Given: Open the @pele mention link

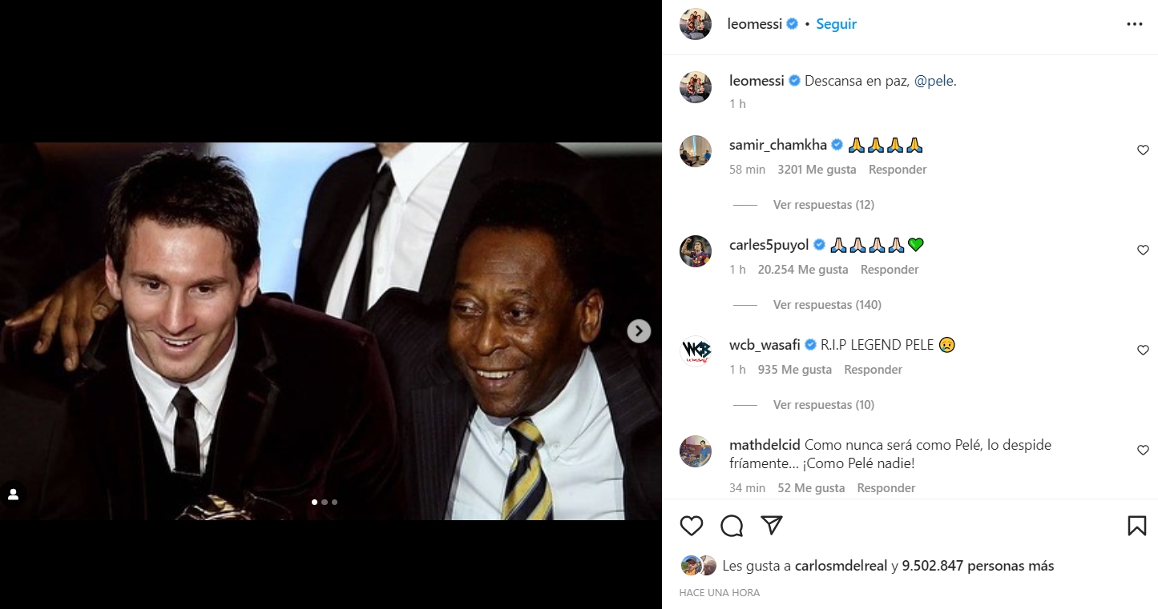Looking at the screenshot, I should (933, 81).
